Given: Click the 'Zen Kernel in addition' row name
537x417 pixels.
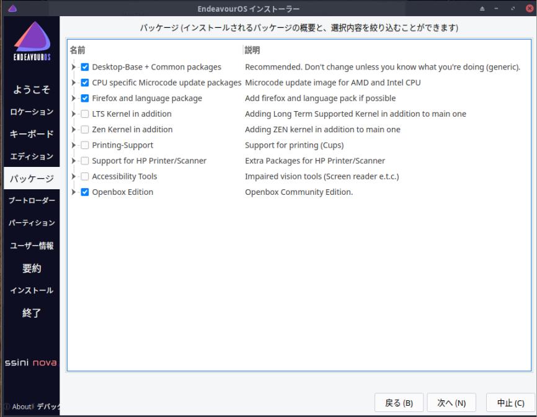Looking at the screenshot, I should coord(132,130).
